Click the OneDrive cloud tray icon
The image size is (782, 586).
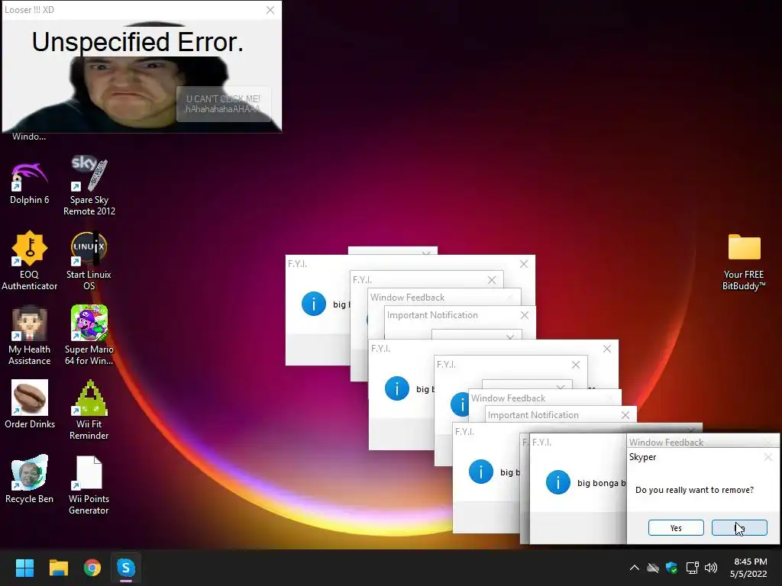coord(653,568)
